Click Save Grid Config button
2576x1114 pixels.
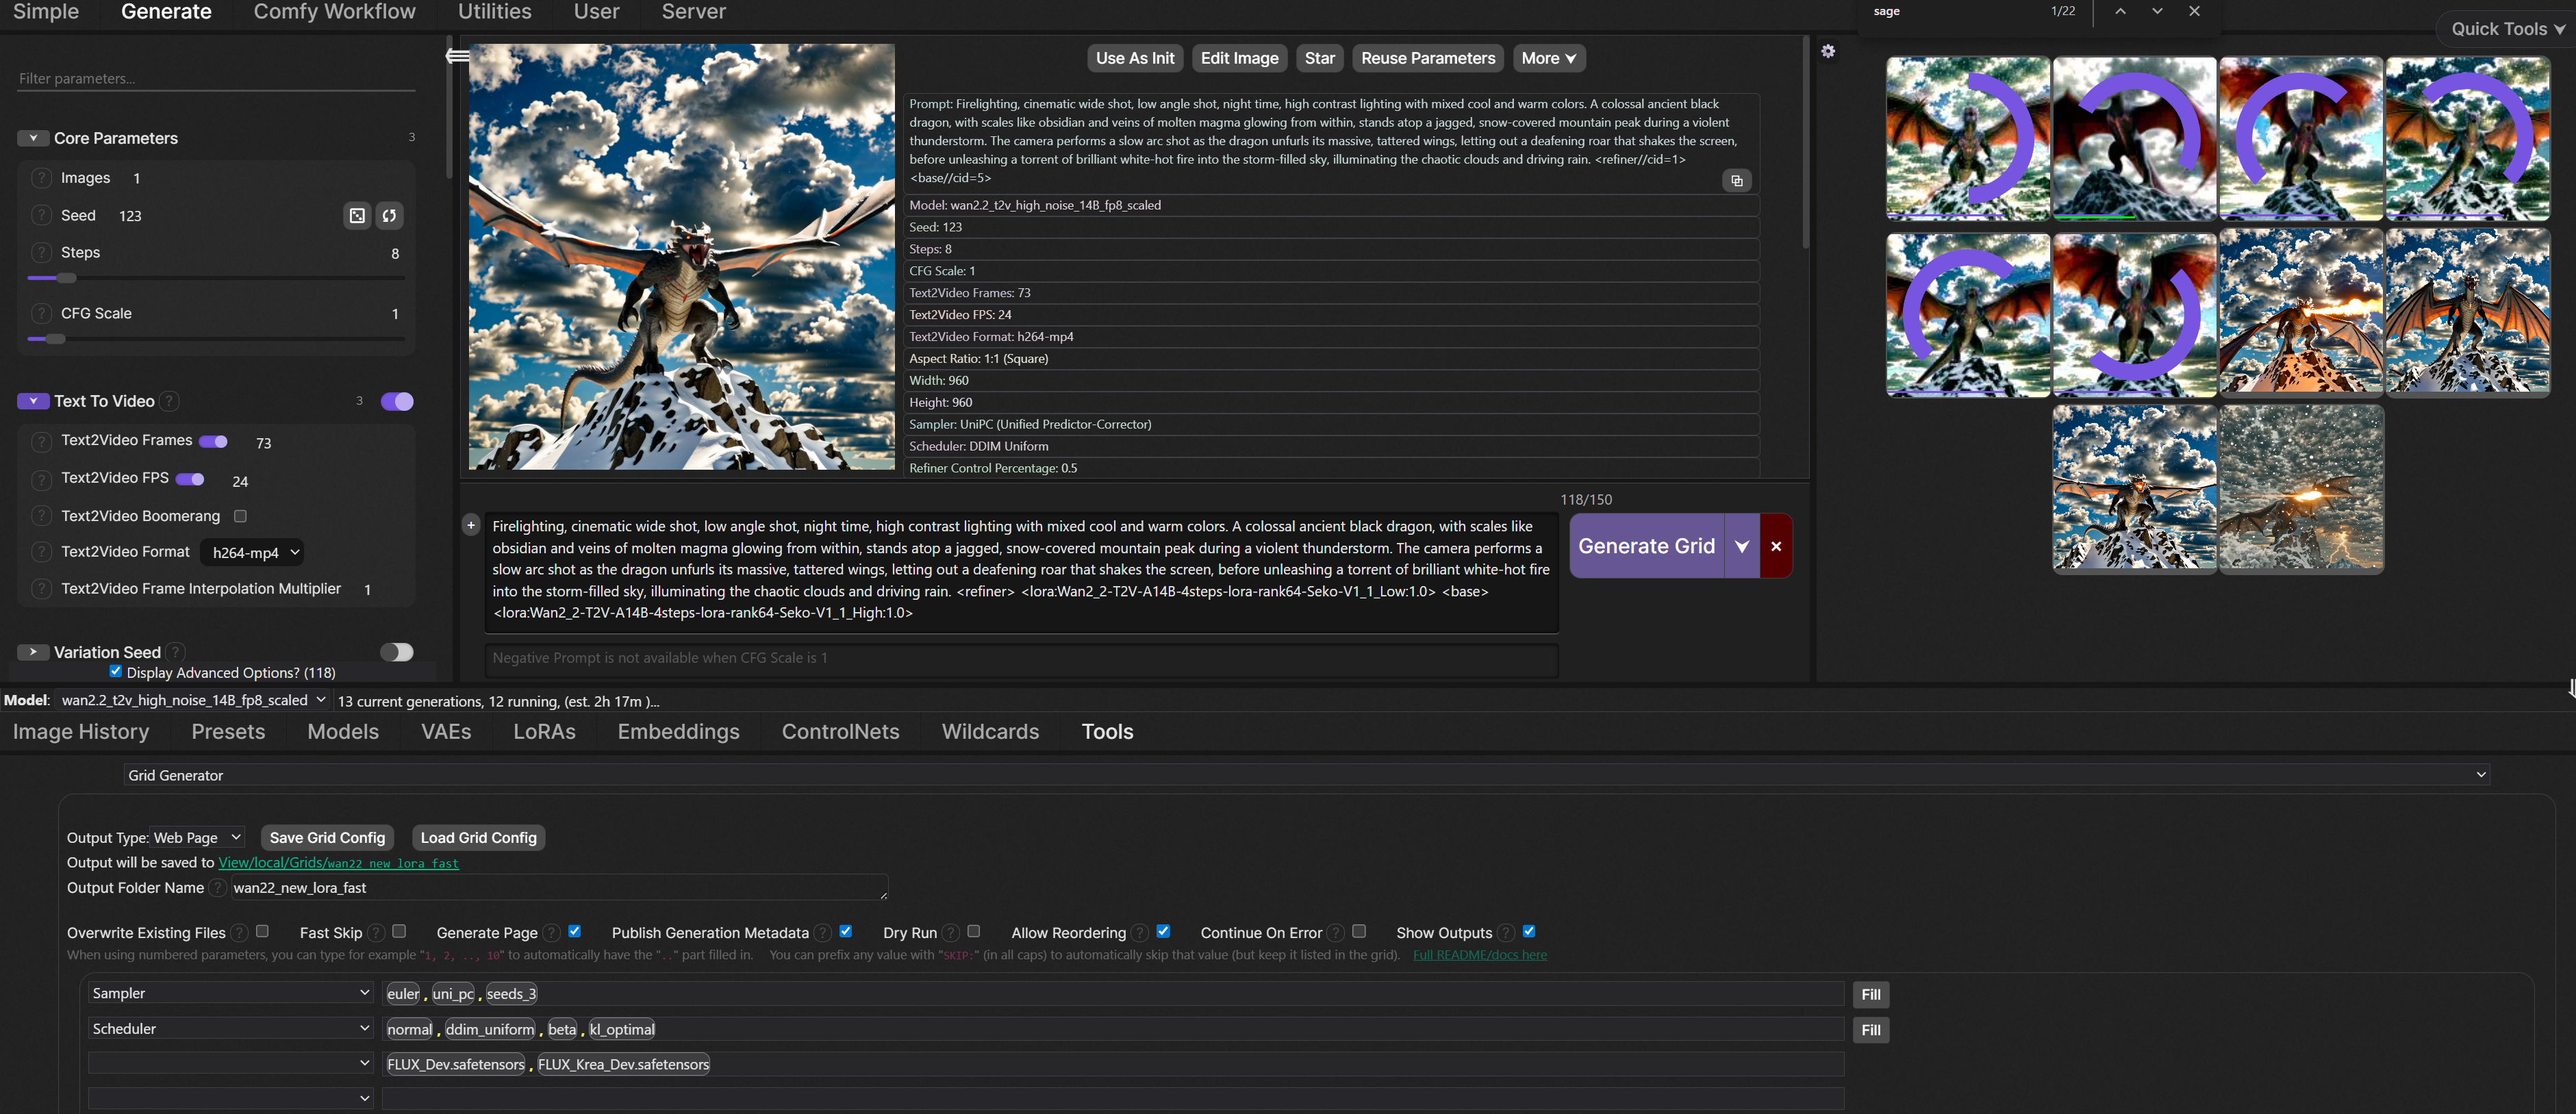[x=327, y=837]
